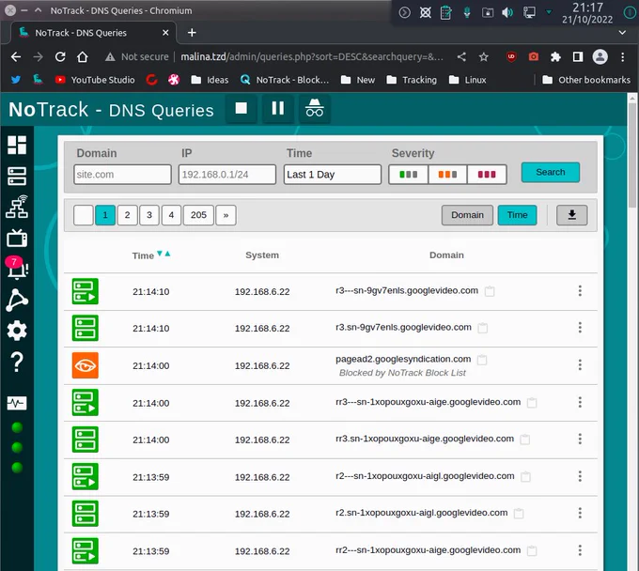Open the Tracking bookmarks folder
The height and width of the screenshot is (571, 639).
[x=412, y=80]
